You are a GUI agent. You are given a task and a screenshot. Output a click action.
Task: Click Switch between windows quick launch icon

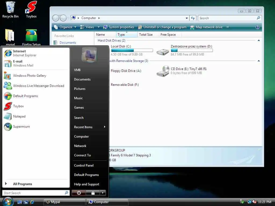[26, 202]
